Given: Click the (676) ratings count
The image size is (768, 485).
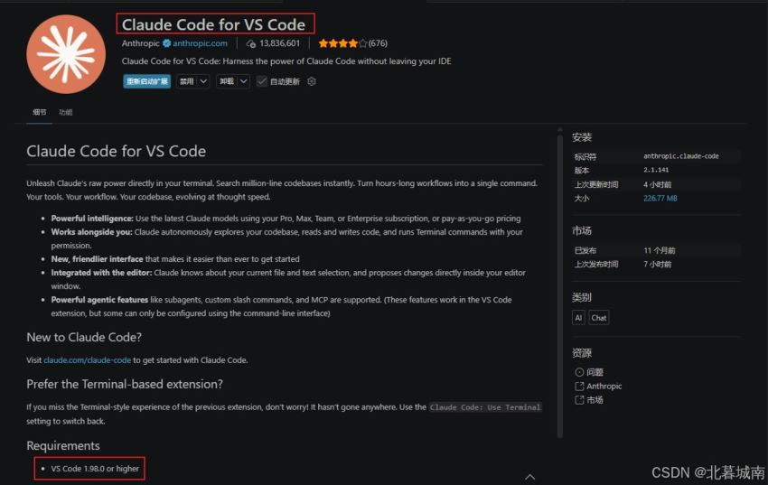Looking at the screenshot, I should [378, 43].
